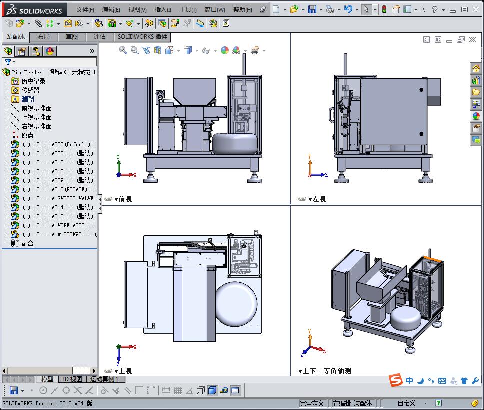Click the Linear Component Pattern icon
484x410 pixels.
point(50,23)
